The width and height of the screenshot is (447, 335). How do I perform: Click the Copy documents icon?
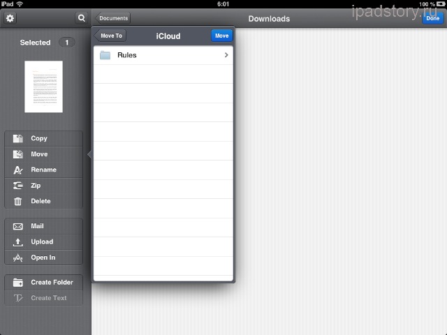pyautogui.click(x=18, y=138)
